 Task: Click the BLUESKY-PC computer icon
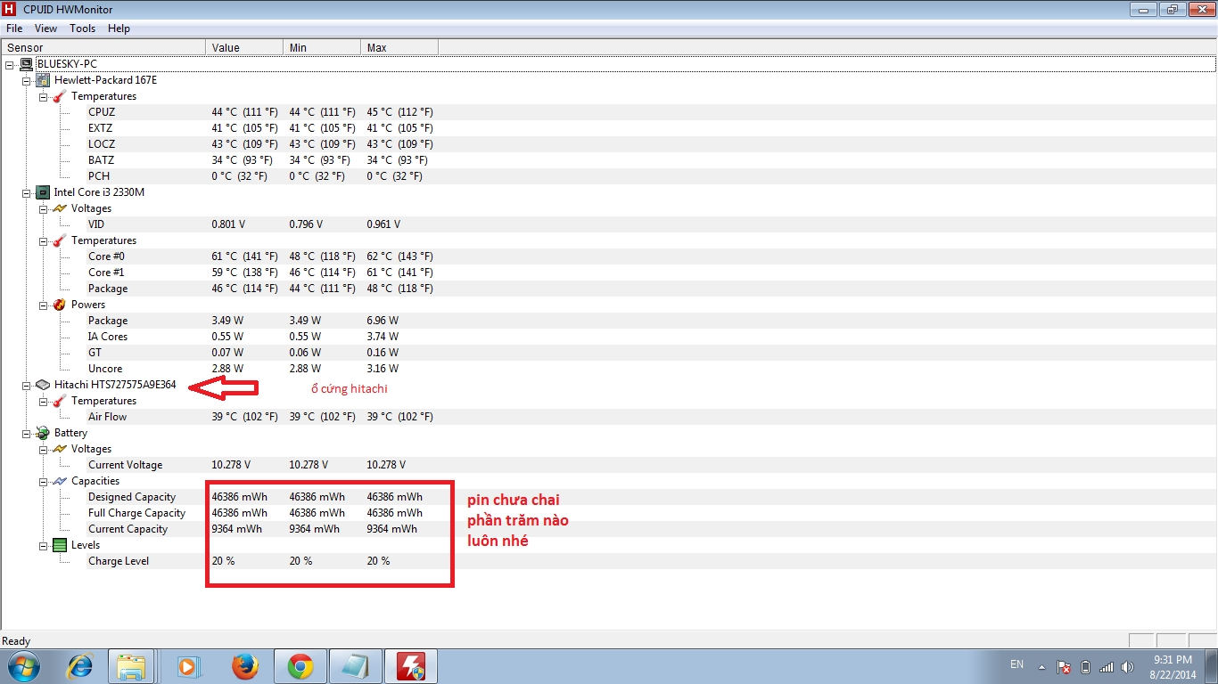(26, 64)
